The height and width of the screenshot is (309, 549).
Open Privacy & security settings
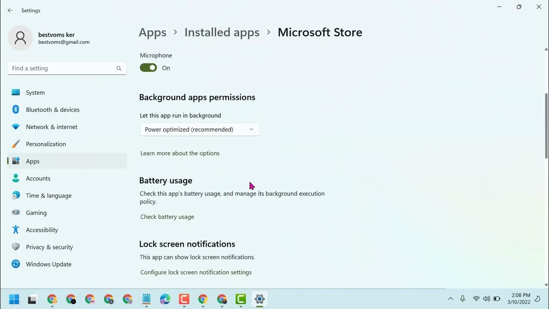[67, 247]
